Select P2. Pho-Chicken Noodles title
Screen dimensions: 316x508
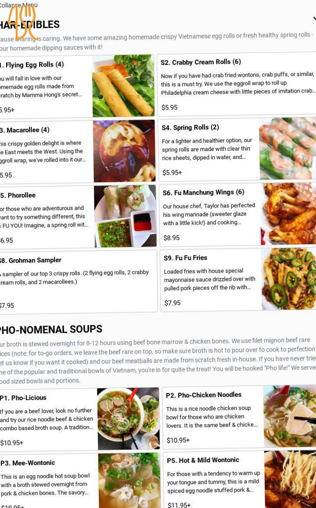point(204,395)
